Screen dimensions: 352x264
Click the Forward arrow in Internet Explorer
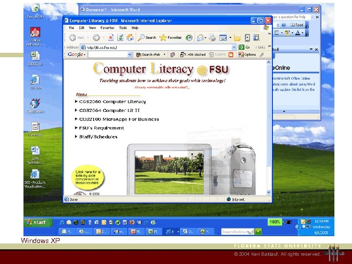tap(96, 38)
